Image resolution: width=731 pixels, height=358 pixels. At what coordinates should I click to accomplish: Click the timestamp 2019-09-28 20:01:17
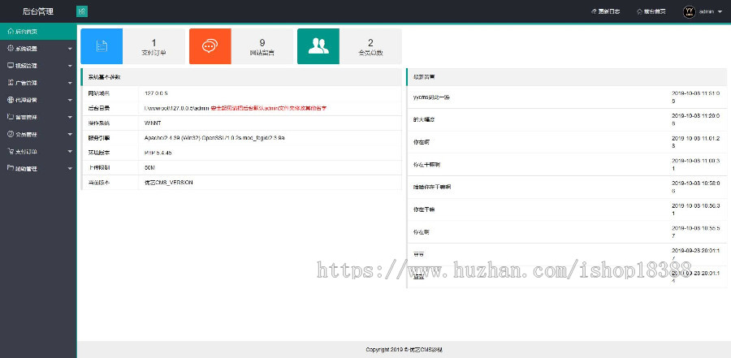[697, 254]
